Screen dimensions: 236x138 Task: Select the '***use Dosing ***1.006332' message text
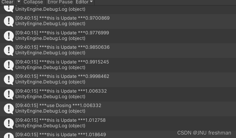(x=58, y=105)
